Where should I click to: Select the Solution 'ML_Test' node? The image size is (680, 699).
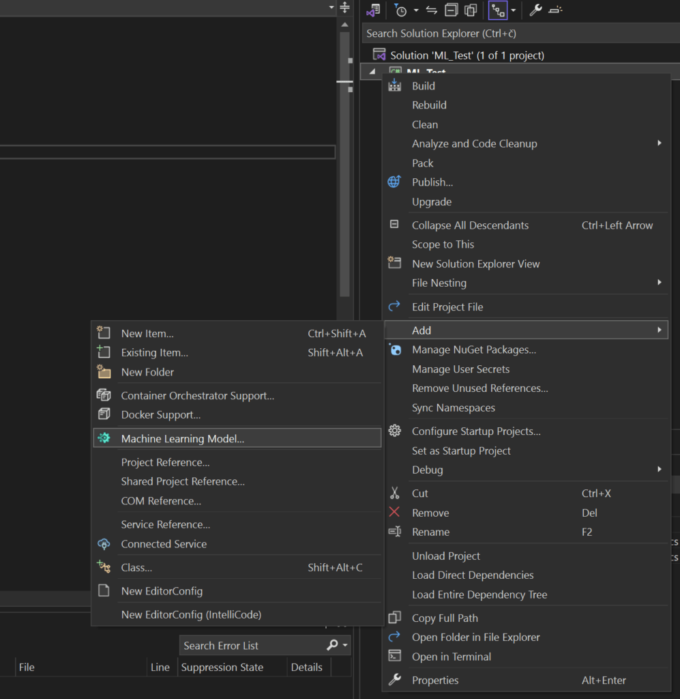click(x=467, y=55)
